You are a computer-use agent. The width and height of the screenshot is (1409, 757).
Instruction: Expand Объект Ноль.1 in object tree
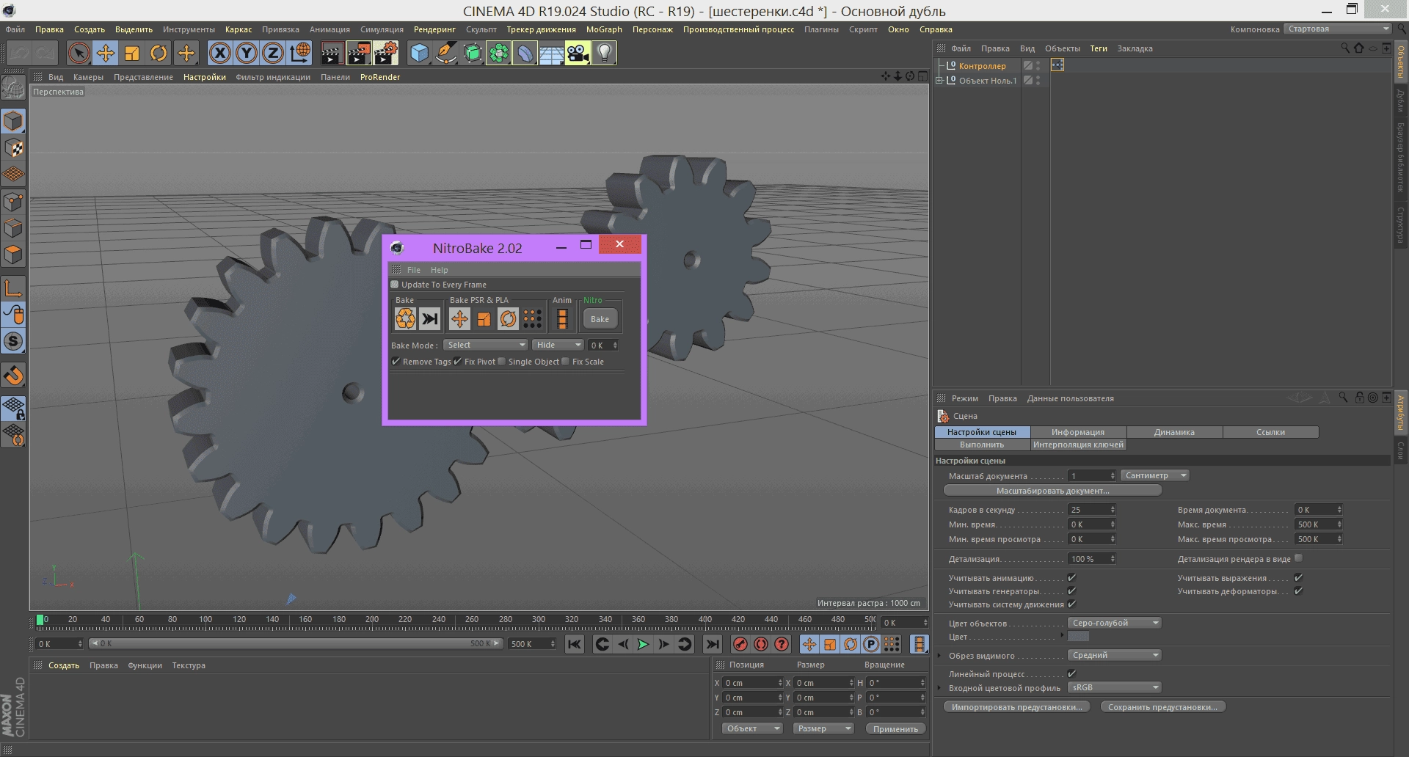[939, 81]
